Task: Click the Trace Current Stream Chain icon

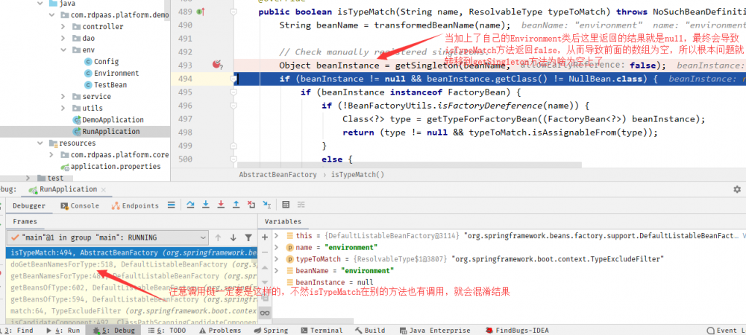Action: click(x=301, y=205)
